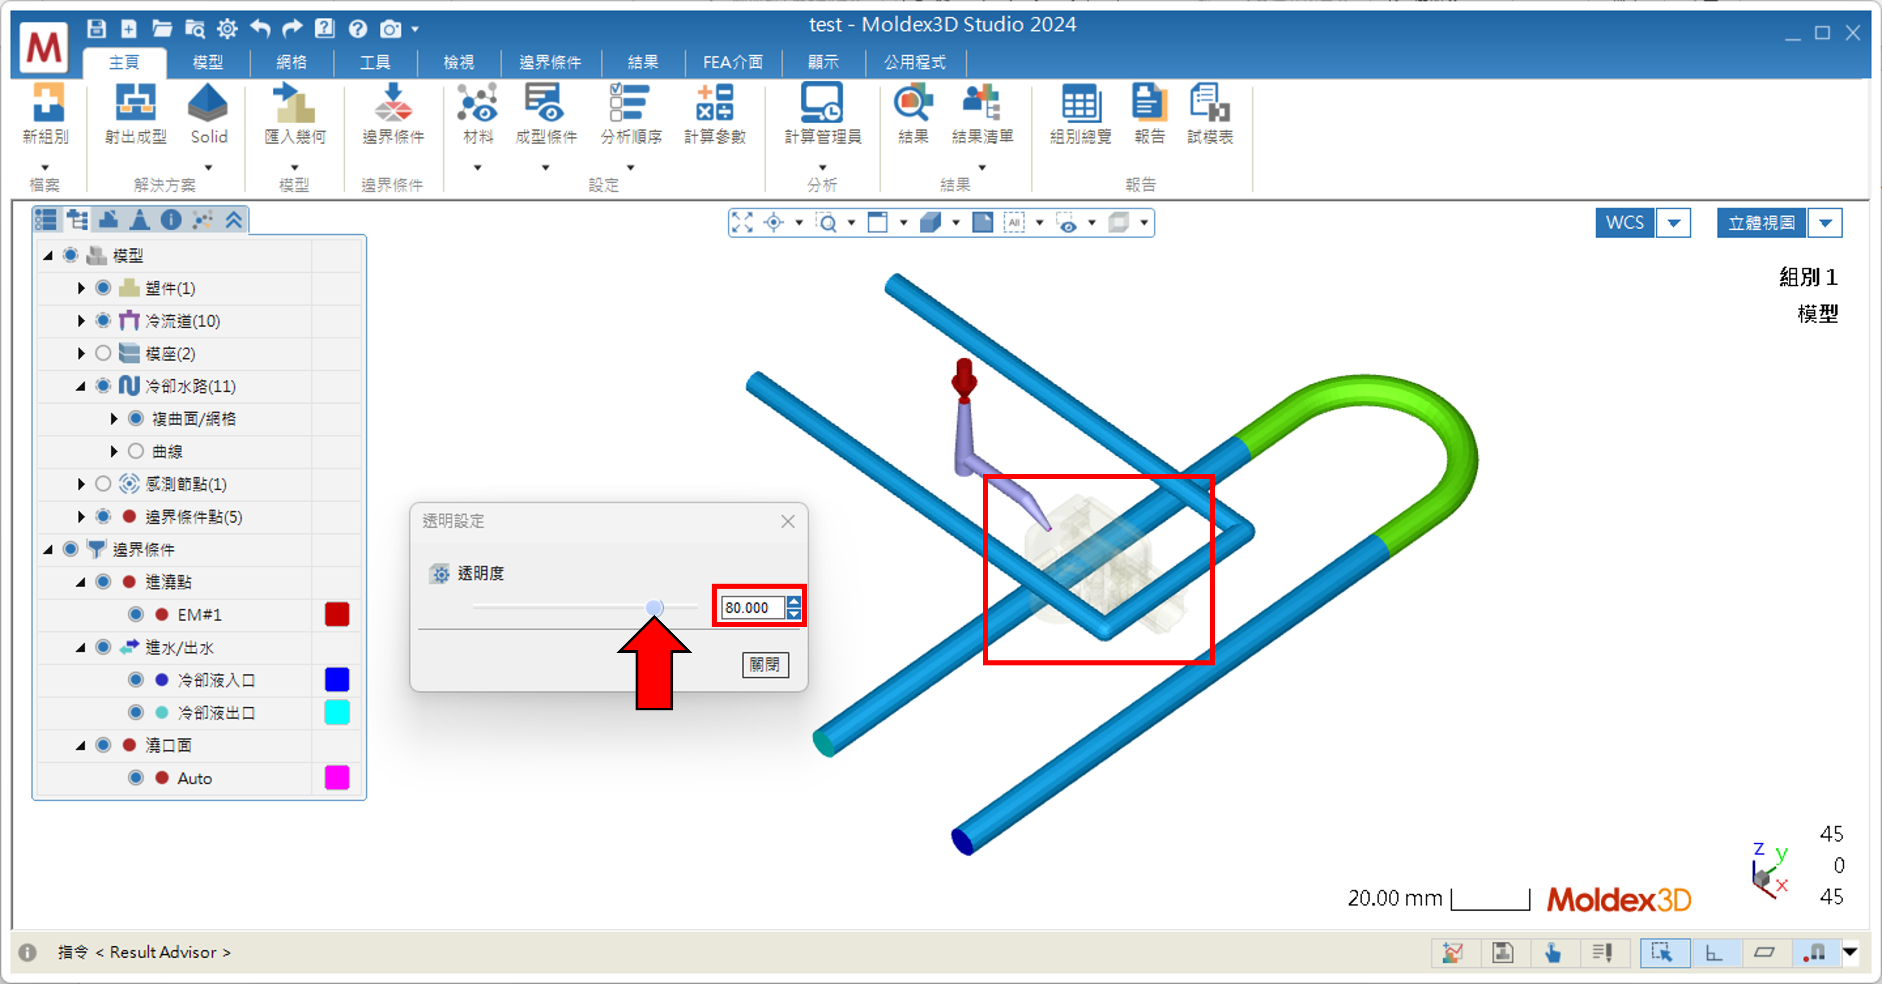Click the 立體視圖 view button
Viewport: 1882px width, 984px height.
click(1761, 223)
